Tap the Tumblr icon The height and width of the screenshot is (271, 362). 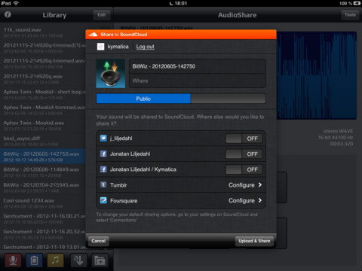[x=103, y=185]
